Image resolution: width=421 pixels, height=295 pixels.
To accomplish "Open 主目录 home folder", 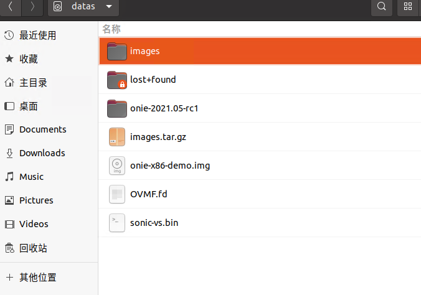I will pyautogui.click(x=33, y=83).
